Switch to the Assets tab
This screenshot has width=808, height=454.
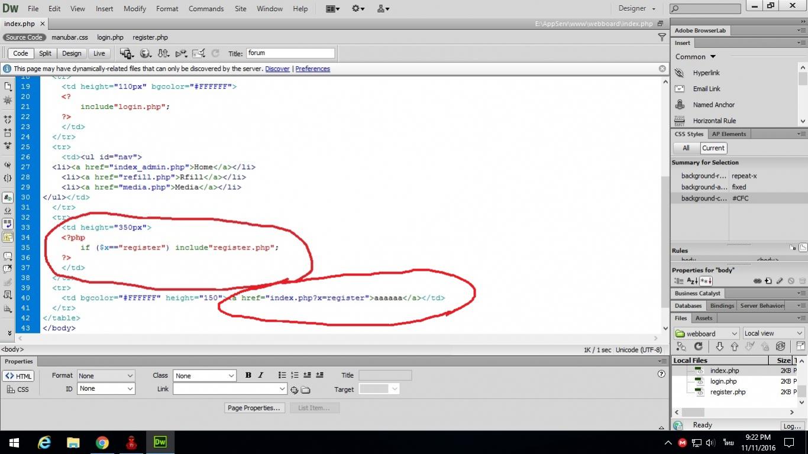point(704,318)
